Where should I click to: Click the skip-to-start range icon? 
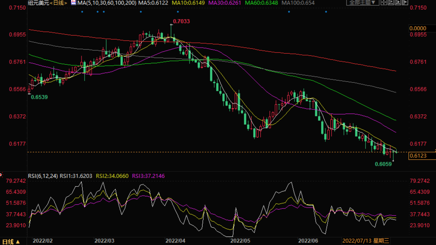[x=391, y=2]
